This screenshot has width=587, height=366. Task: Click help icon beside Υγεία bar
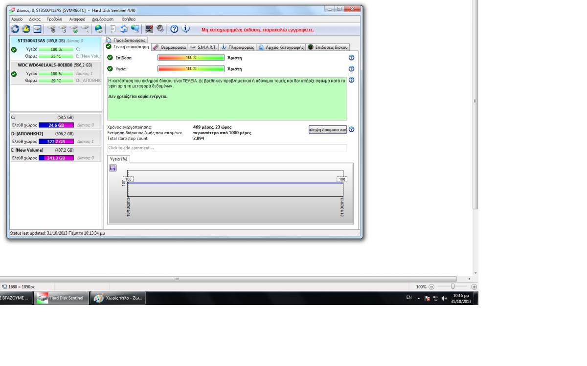point(351,69)
